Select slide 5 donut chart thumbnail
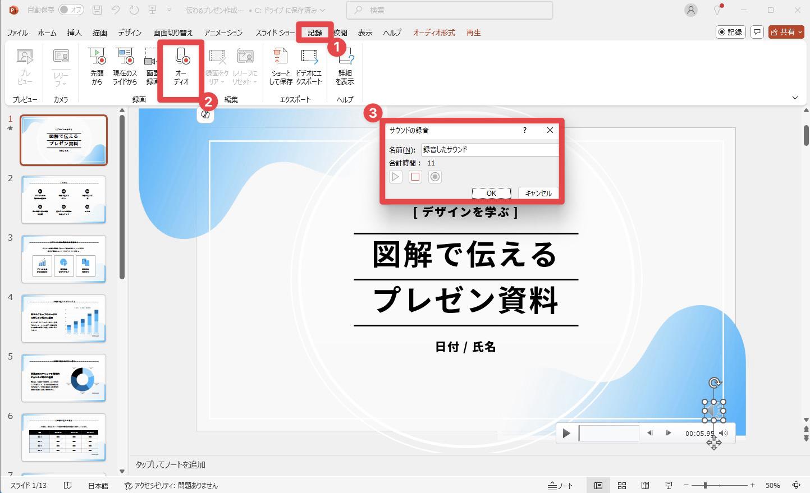 point(63,378)
